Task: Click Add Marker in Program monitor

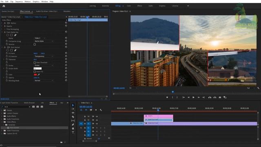Action: (167, 97)
